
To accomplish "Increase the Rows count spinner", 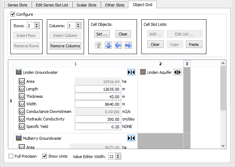I will pos(37,24).
